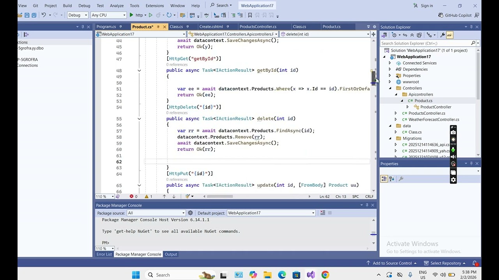Click the search magnifier in Solution Explorer box
The height and width of the screenshot is (280, 499).
click(x=473, y=43)
